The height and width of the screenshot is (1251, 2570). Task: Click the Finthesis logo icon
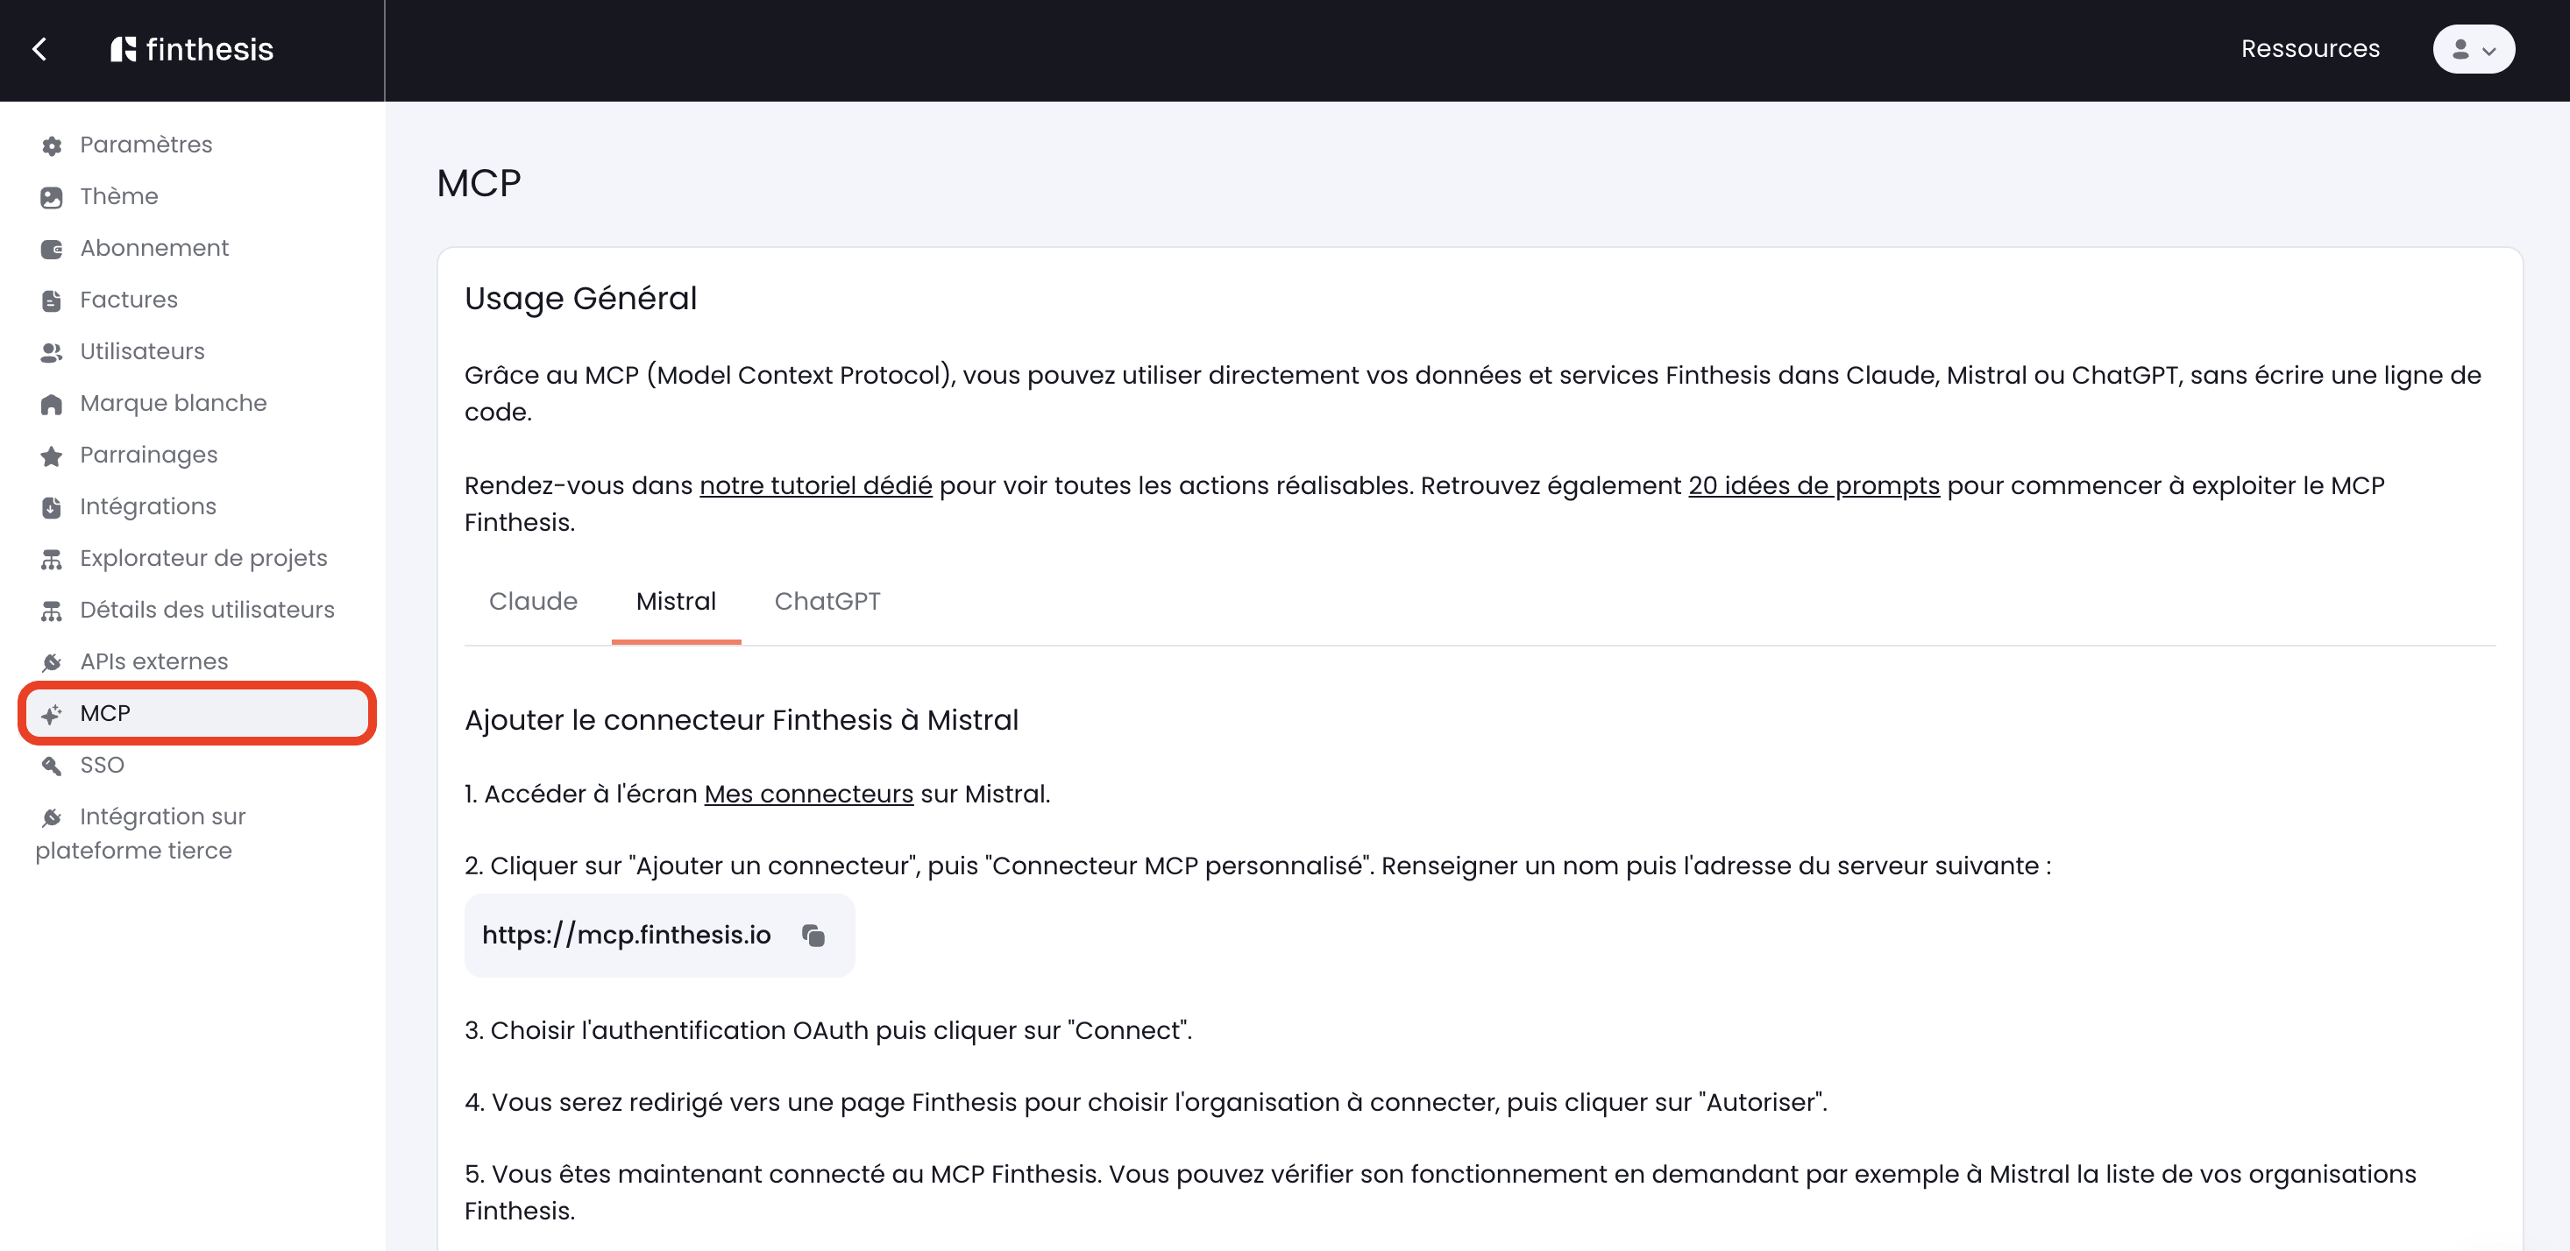click(x=123, y=49)
